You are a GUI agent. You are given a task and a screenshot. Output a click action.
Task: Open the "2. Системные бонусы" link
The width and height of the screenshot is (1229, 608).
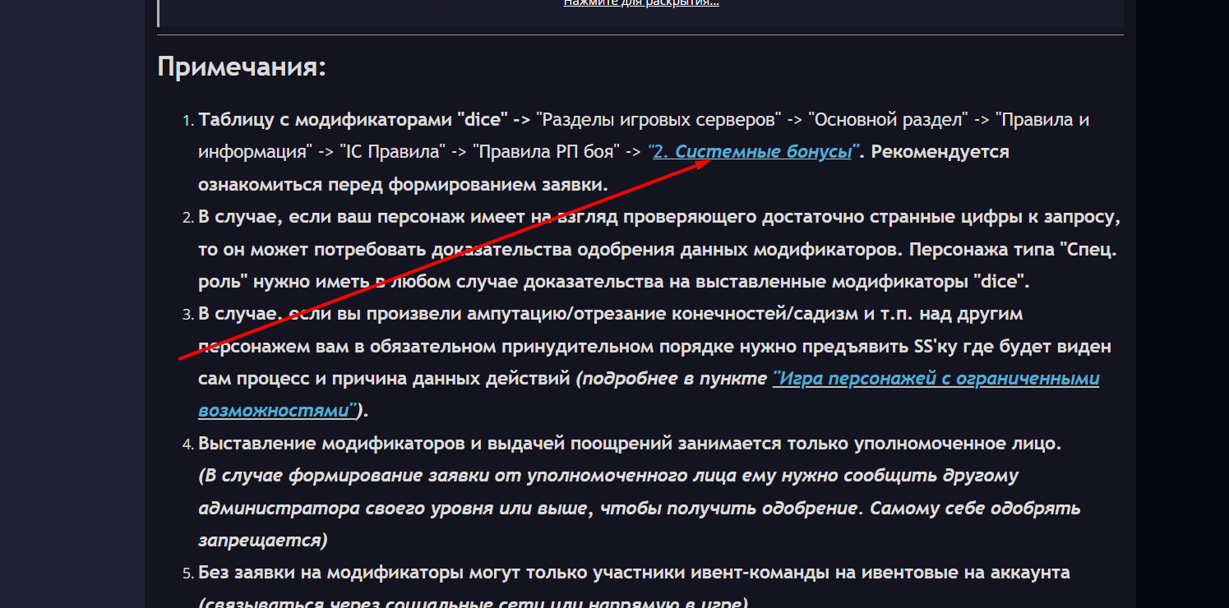coord(751,152)
